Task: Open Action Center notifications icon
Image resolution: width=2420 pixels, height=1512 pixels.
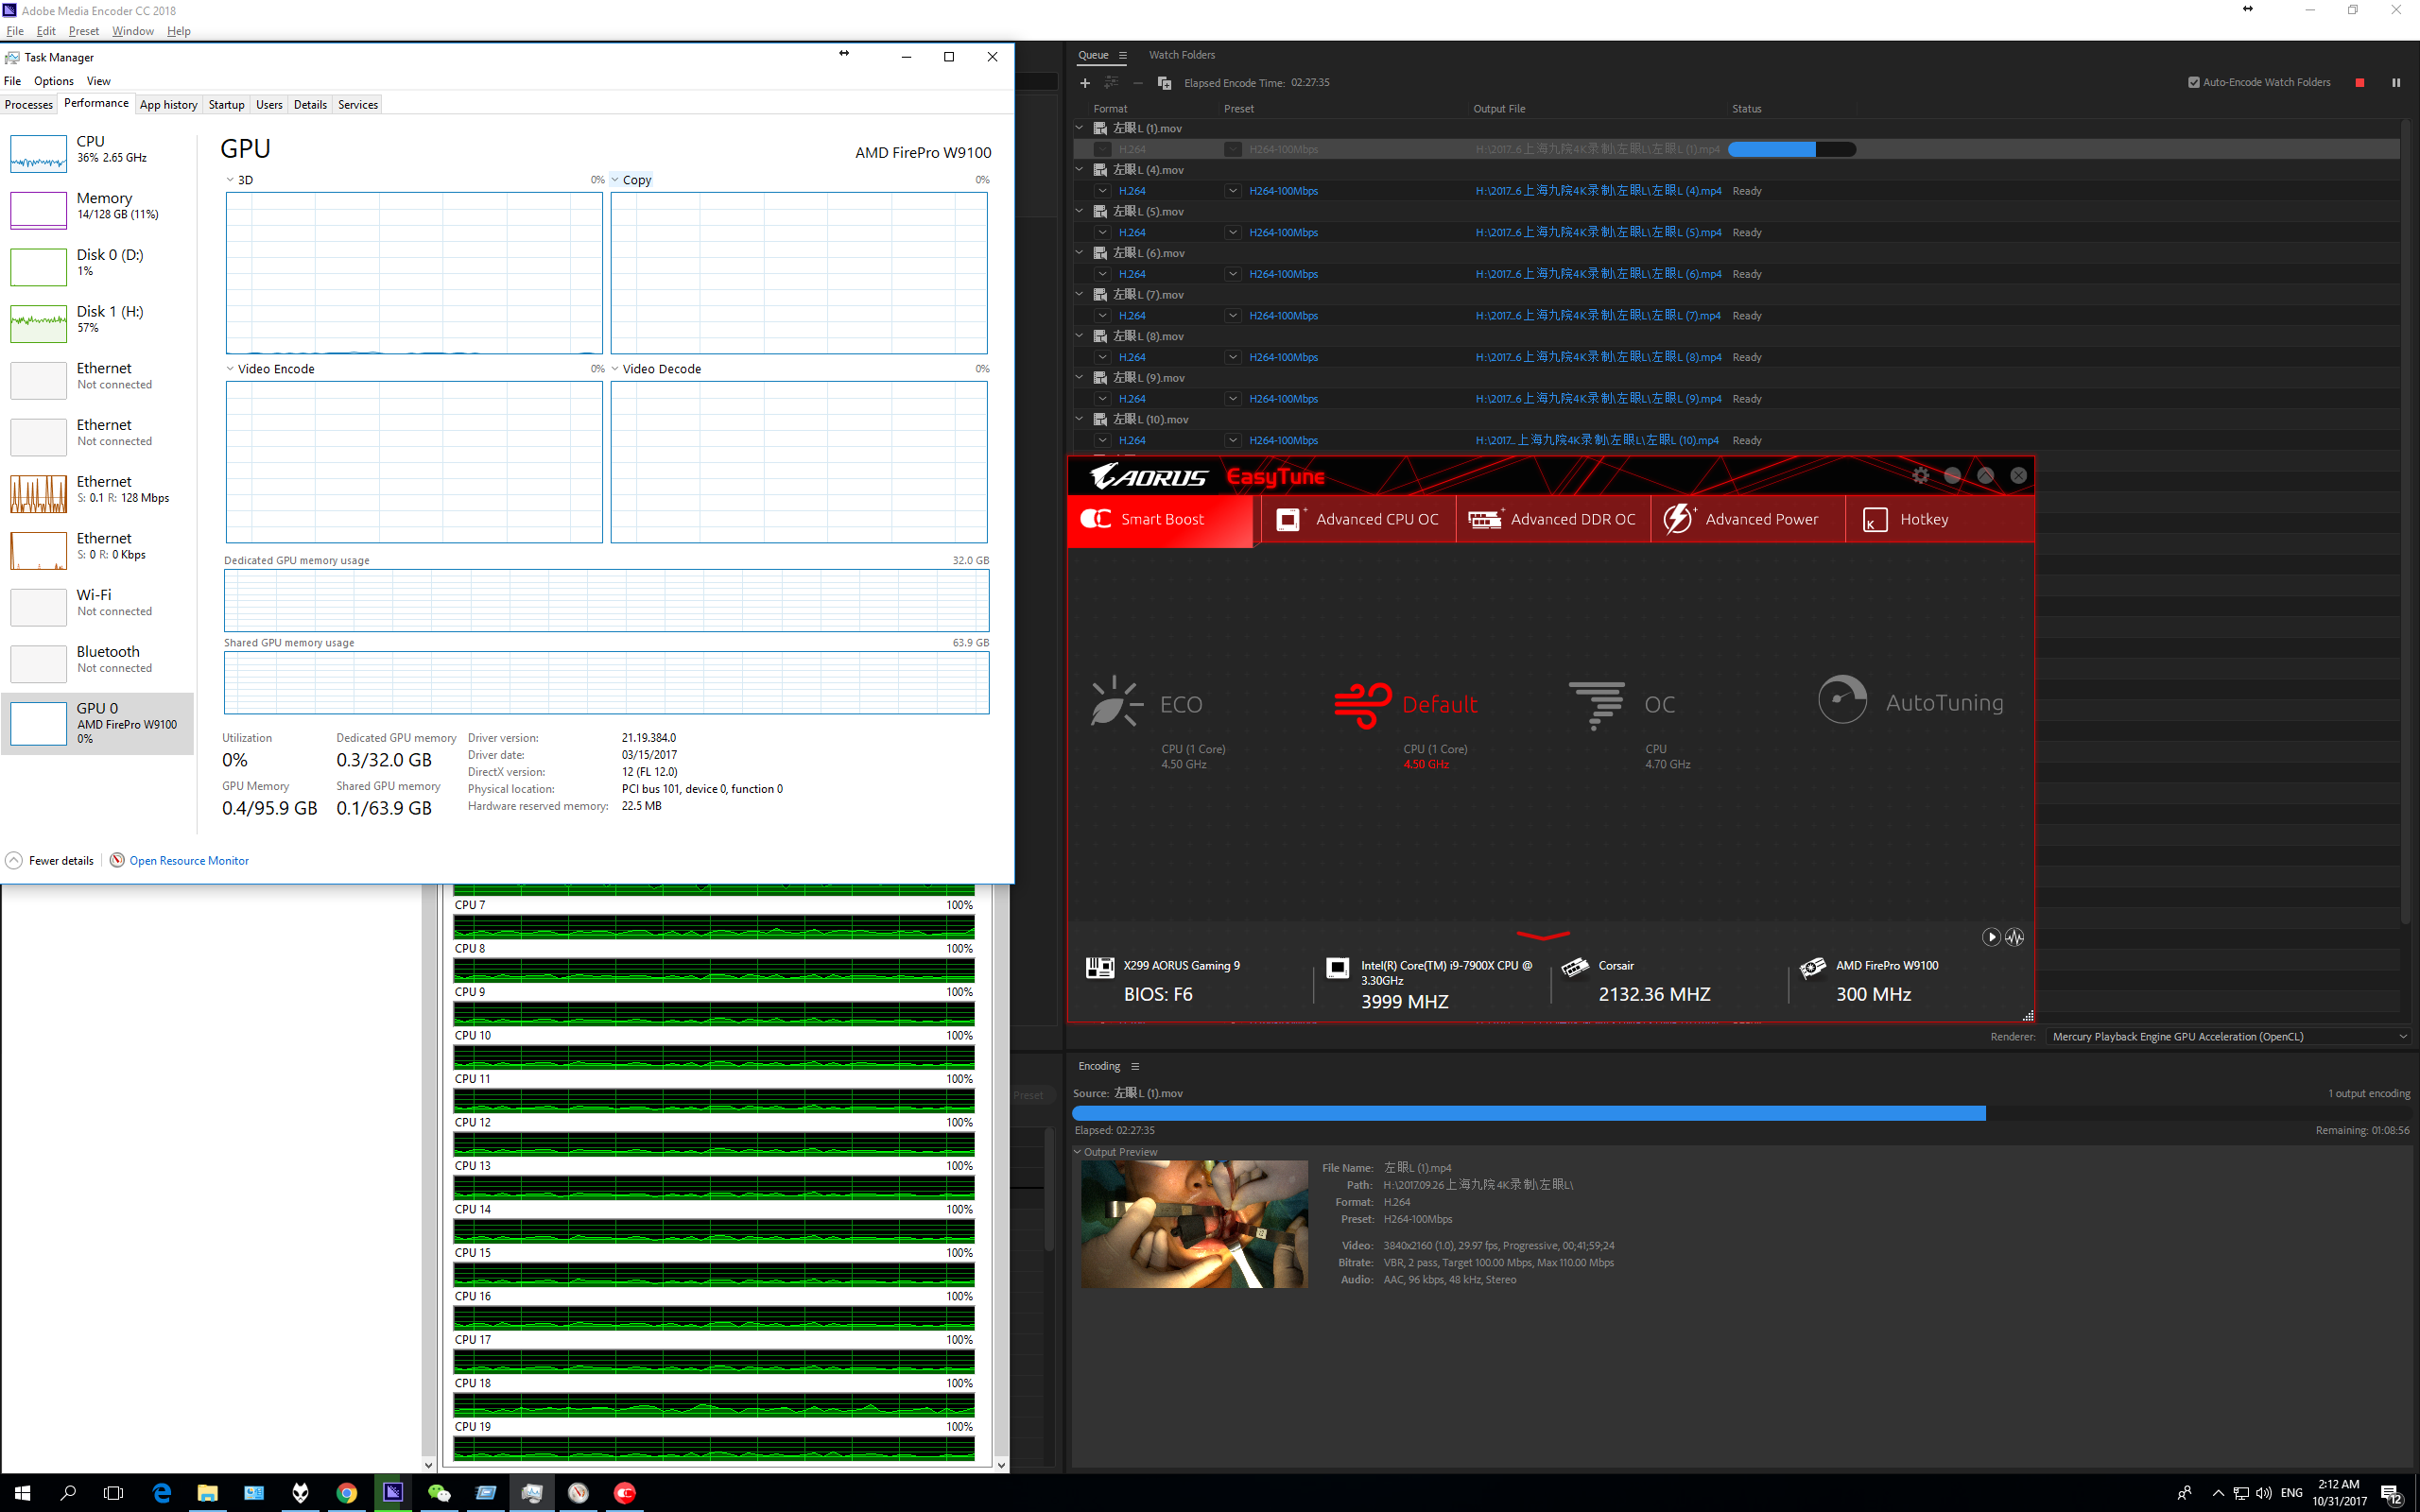Action: coord(2392,1494)
